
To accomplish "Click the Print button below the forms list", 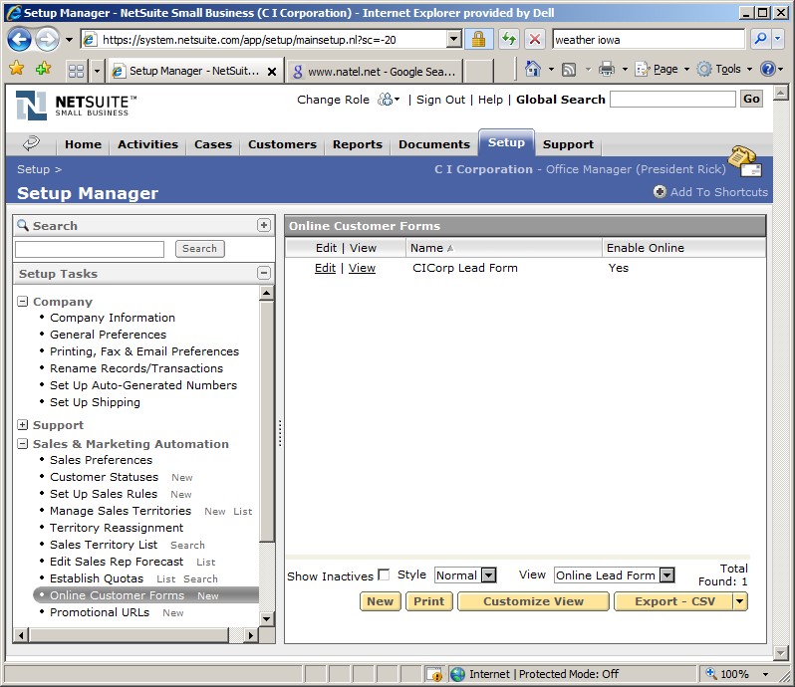I will click(429, 601).
